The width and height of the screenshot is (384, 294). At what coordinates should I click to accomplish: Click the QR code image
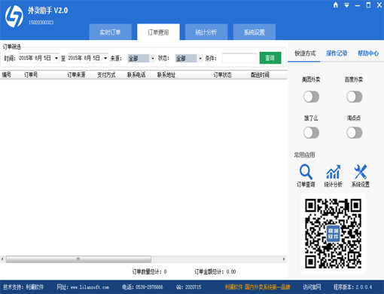tap(333, 234)
